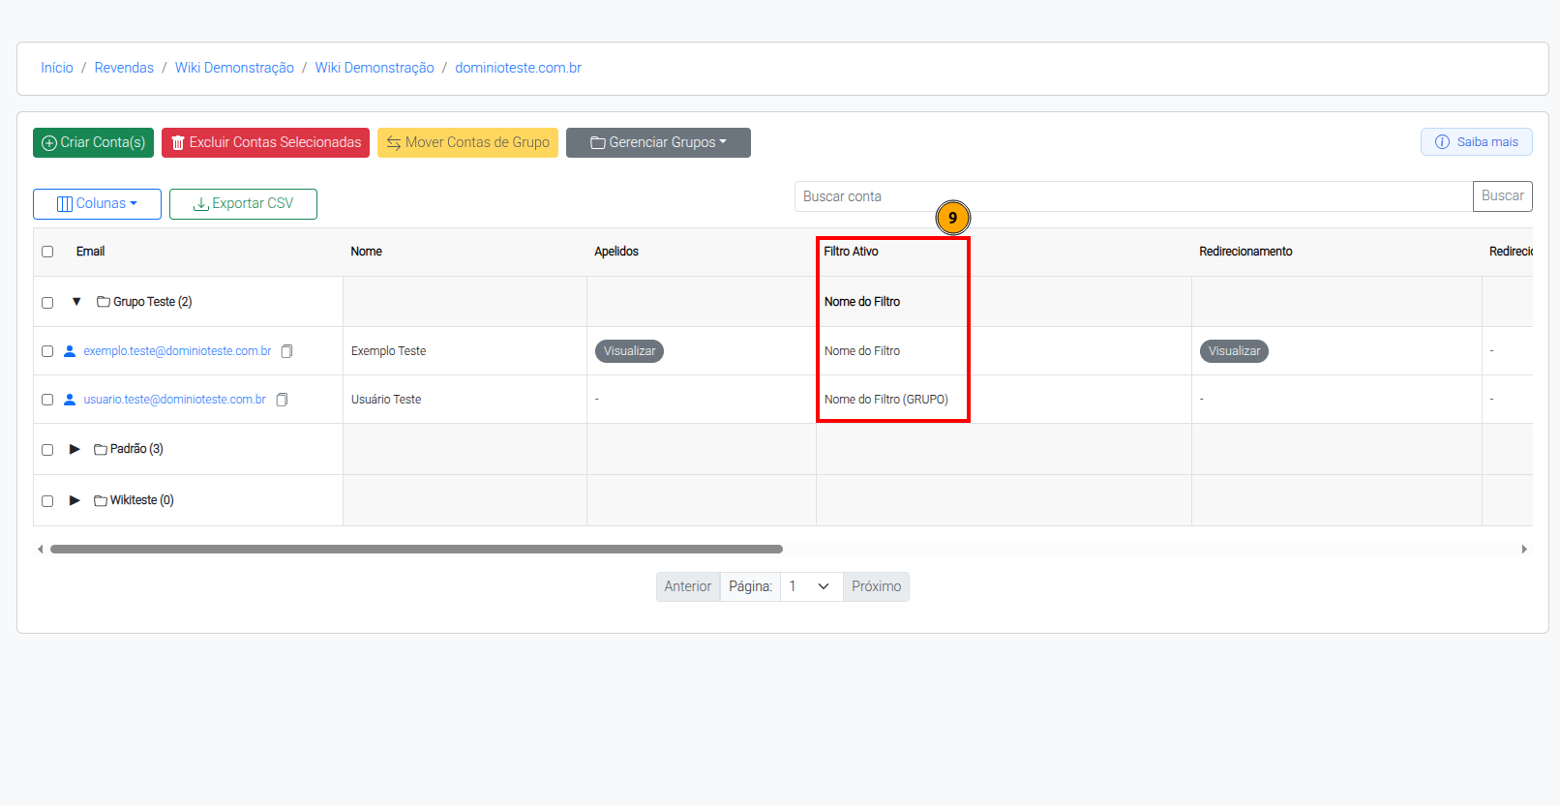Click the folder icon of Grupo Teste
Viewport: 1560px width, 806px height.
[104, 302]
